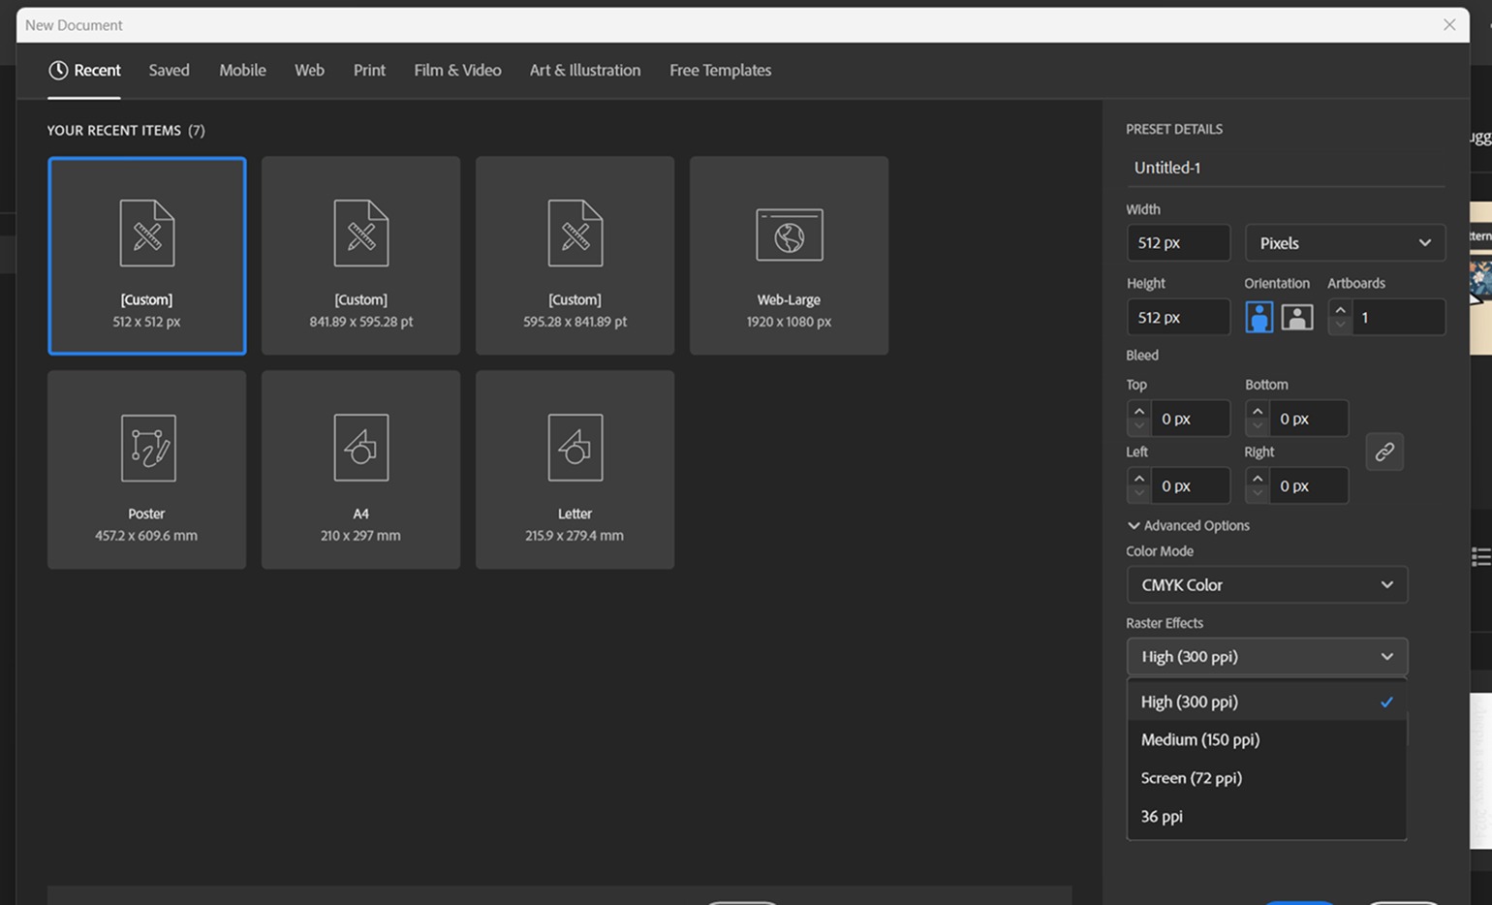The image size is (1492, 905).
Task: Increase the Bottom bleed value
Action: click(1258, 411)
